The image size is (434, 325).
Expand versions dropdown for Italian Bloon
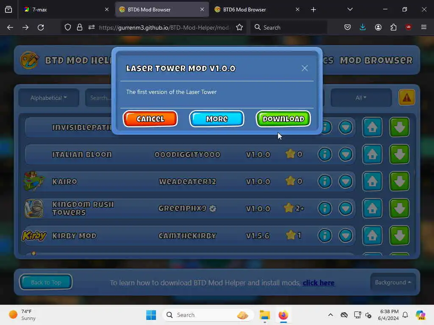(x=345, y=154)
